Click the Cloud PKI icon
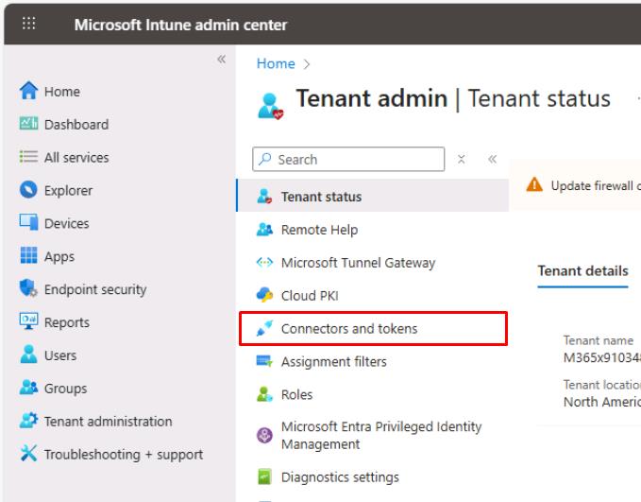The height and width of the screenshot is (502, 641). point(264,296)
